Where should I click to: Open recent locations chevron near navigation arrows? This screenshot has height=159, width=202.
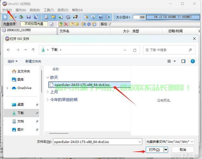pyautogui.click(x=26, y=50)
